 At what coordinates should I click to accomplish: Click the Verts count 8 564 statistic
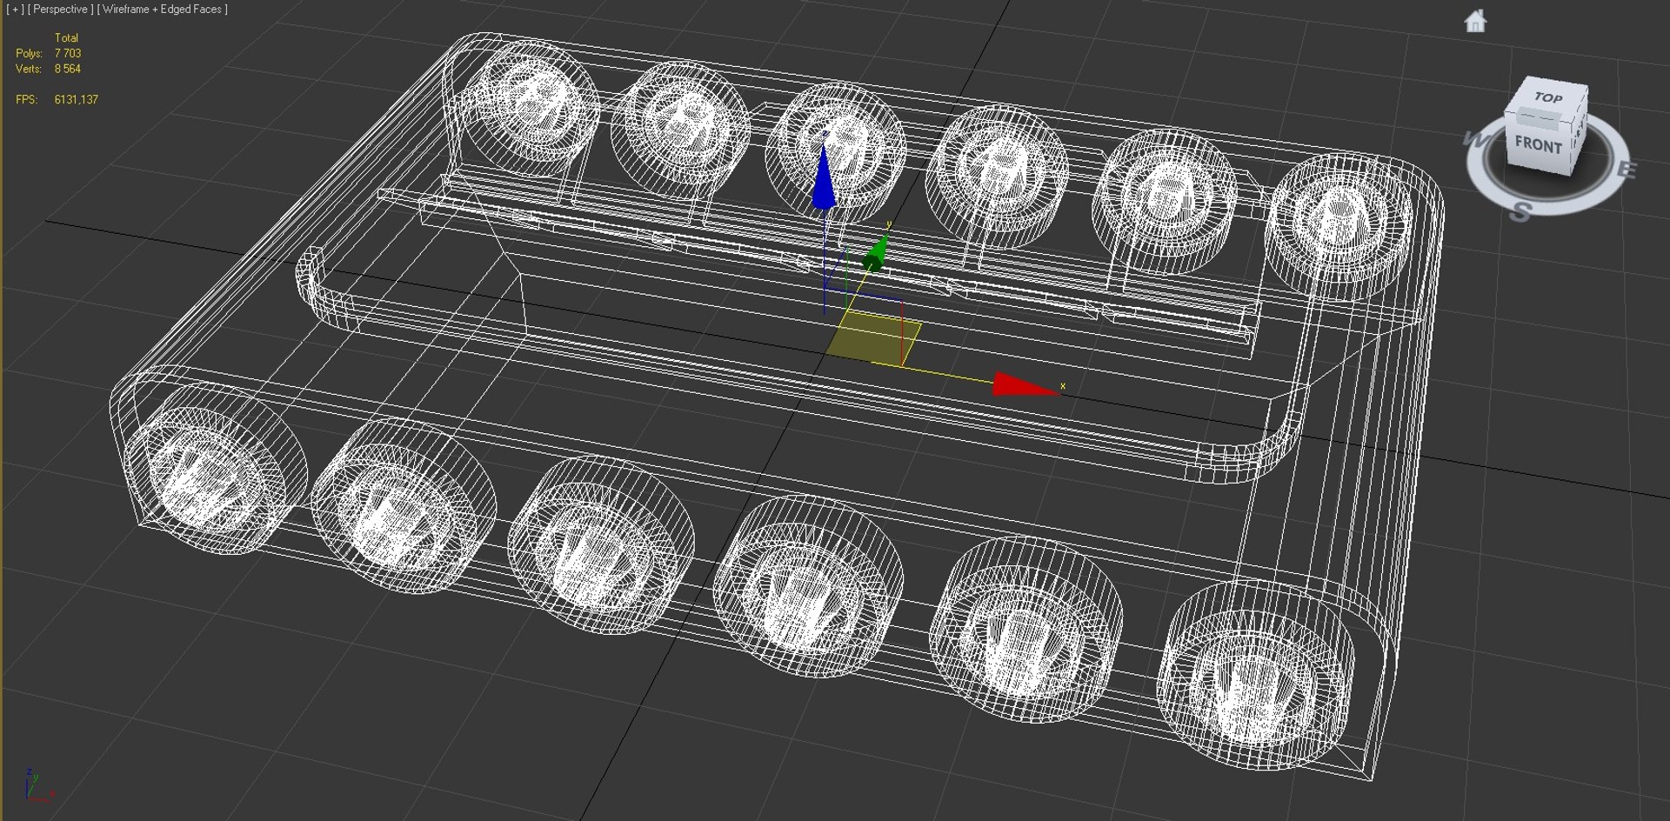pos(67,69)
